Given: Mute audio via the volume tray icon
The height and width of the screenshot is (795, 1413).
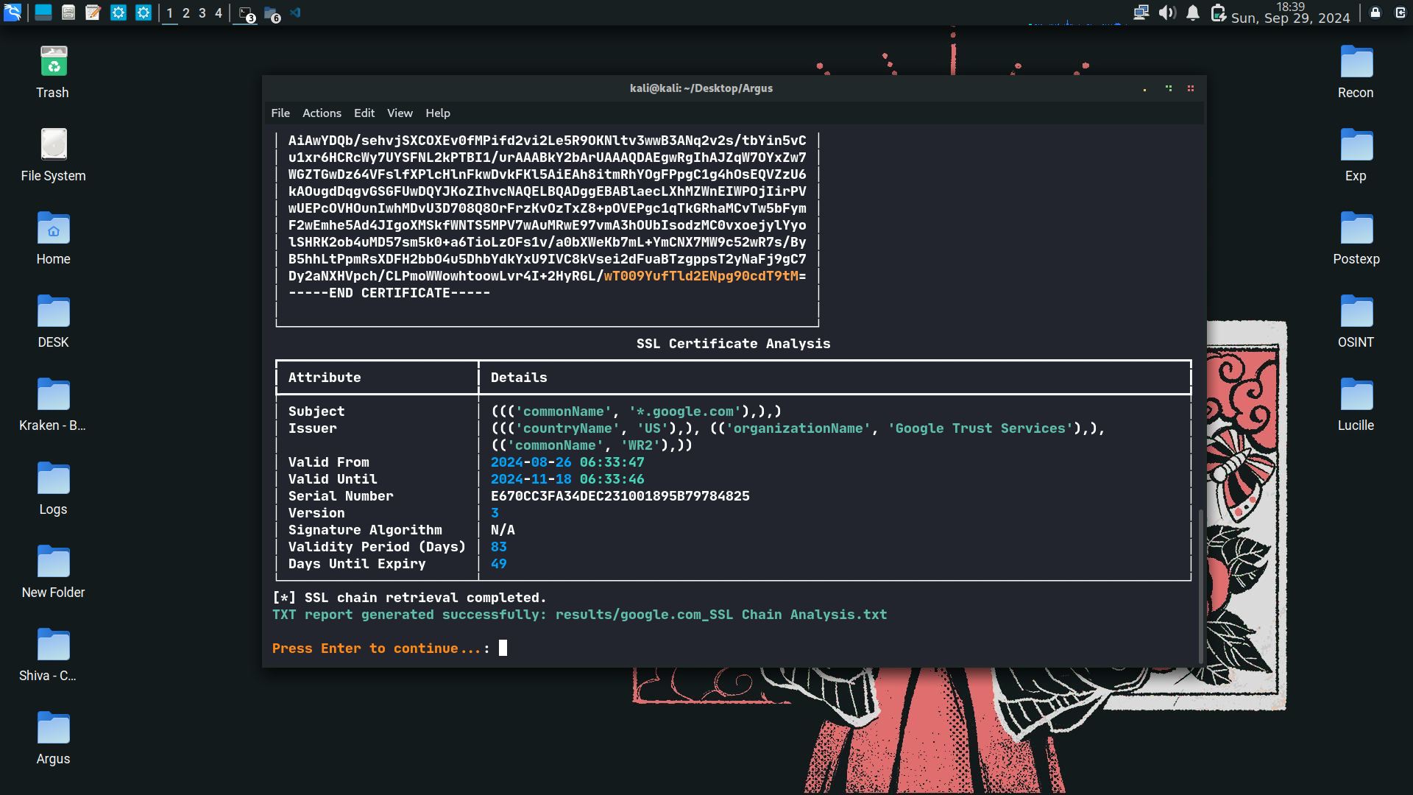Looking at the screenshot, I should pos(1168,13).
